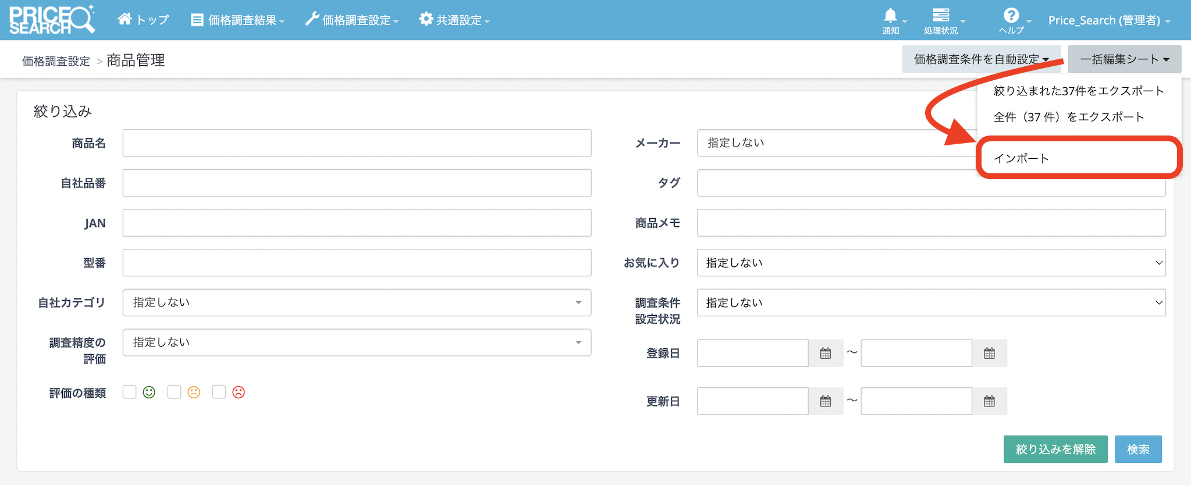
Task: Select インポート from the menu
Action: click(x=1021, y=158)
